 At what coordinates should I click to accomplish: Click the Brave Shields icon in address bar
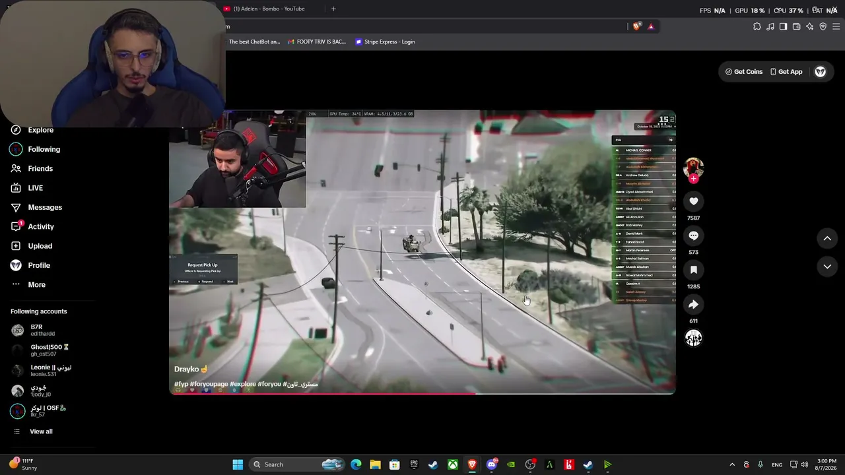[x=636, y=26]
